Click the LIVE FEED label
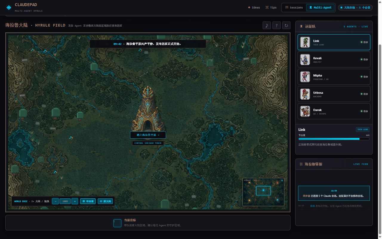 [x=361, y=164]
